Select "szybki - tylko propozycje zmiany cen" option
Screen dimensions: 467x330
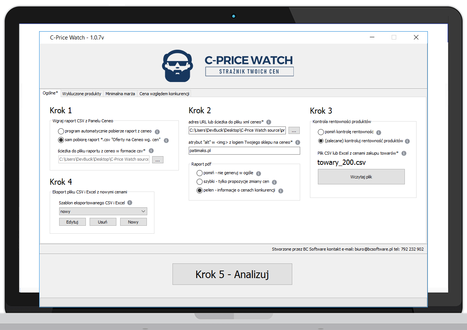coord(200,182)
